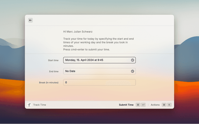The width and height of the screenshot is (199, 124).
Task: Open the Start time date picker field
Action: 96,60
